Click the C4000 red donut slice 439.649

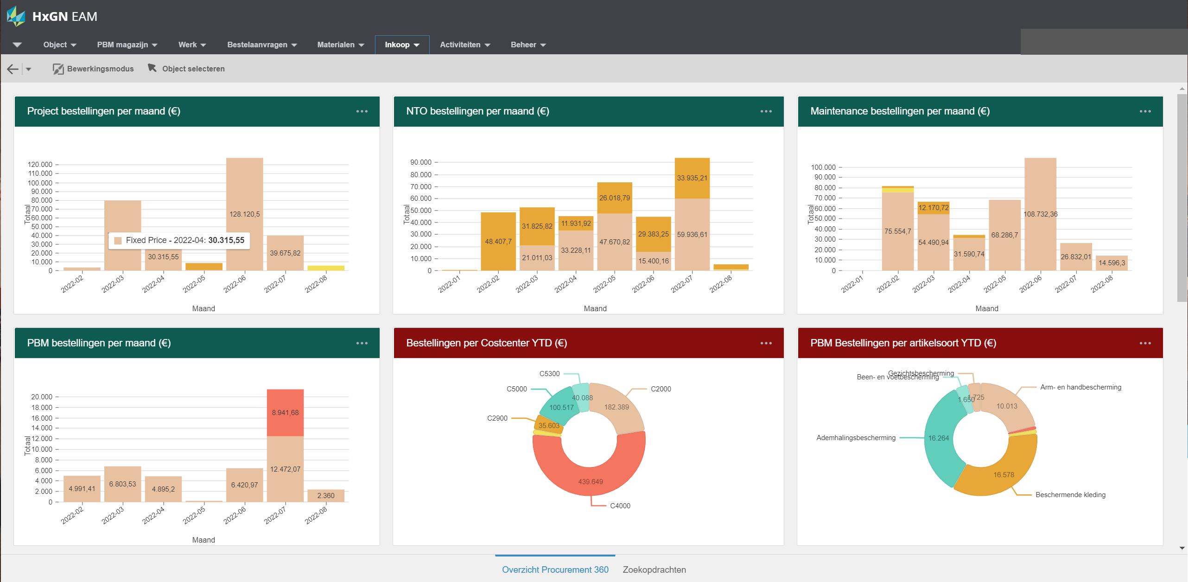590,481
